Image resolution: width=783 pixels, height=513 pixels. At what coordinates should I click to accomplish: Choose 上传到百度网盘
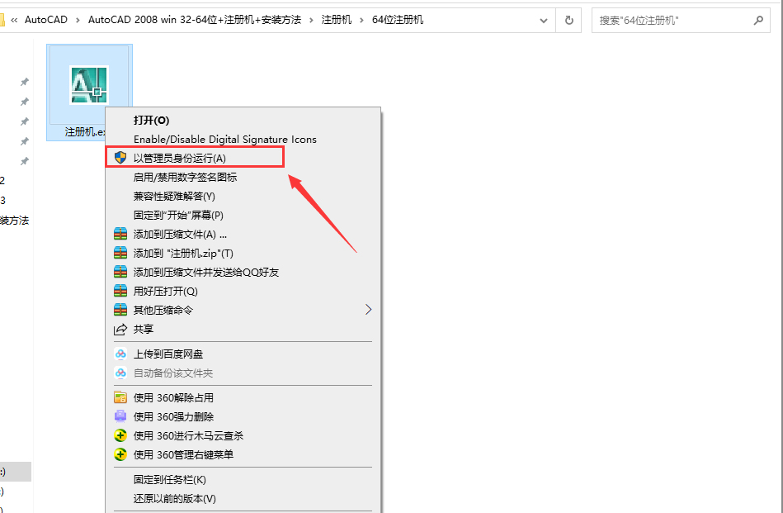point(168,354)
